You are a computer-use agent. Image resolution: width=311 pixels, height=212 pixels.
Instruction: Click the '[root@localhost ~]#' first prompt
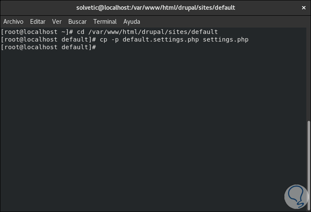point(37,32)
